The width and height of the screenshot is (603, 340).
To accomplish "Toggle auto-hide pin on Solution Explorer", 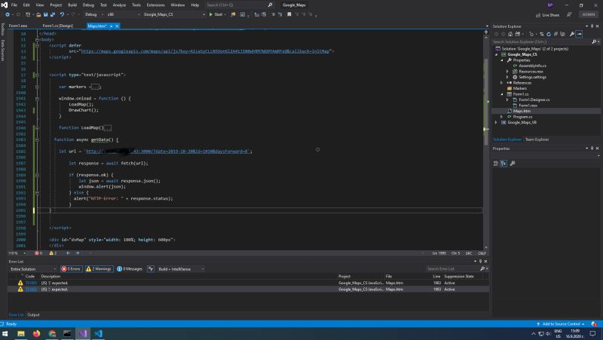I will point(592,26).
